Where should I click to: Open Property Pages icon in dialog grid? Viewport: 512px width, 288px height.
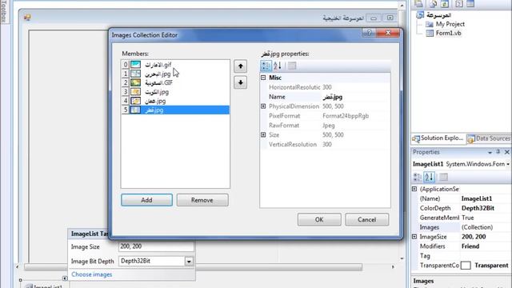[292, 66]
